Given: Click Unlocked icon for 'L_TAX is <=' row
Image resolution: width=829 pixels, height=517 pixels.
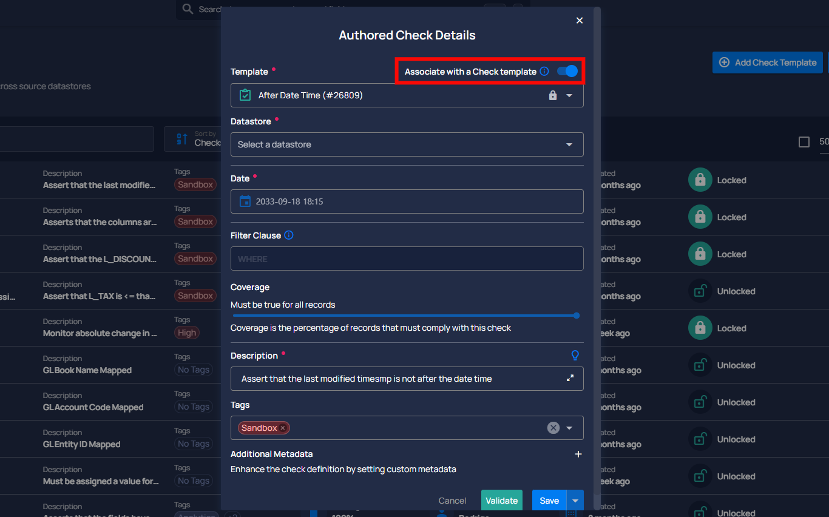Looking at the screenshot, I should [x=700, y=291].
